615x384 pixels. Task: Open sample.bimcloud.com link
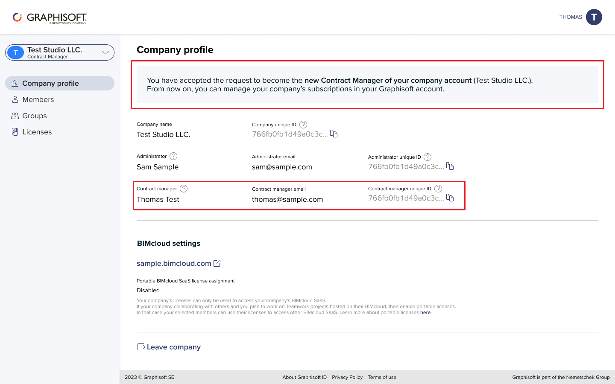click(174, 263)
